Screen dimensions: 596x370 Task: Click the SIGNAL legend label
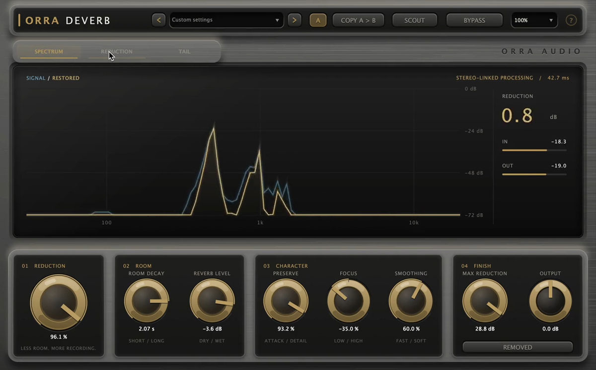(36, 78)
